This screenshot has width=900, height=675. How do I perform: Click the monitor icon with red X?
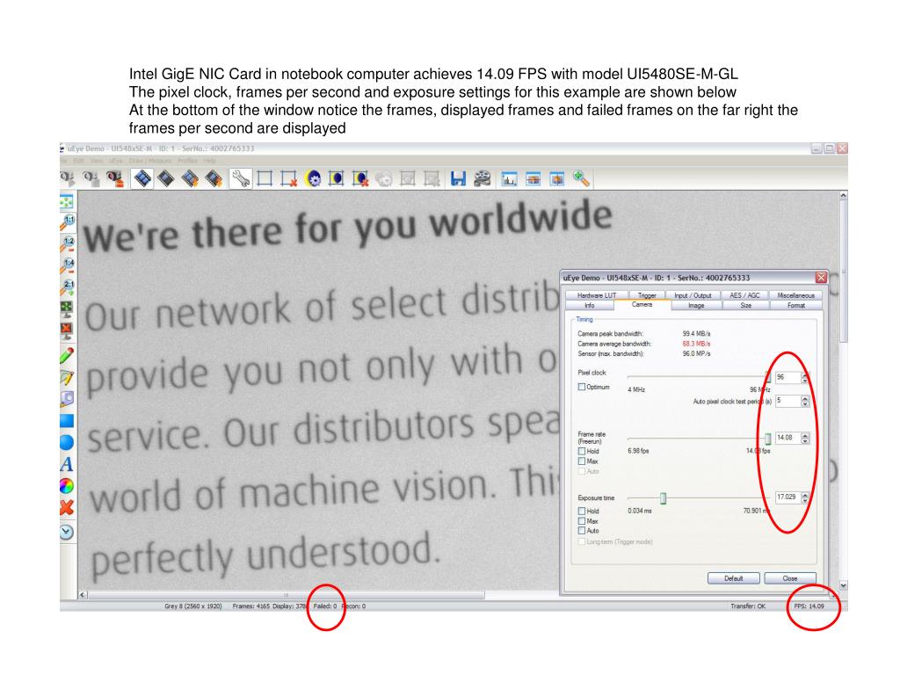coord(67,331)
